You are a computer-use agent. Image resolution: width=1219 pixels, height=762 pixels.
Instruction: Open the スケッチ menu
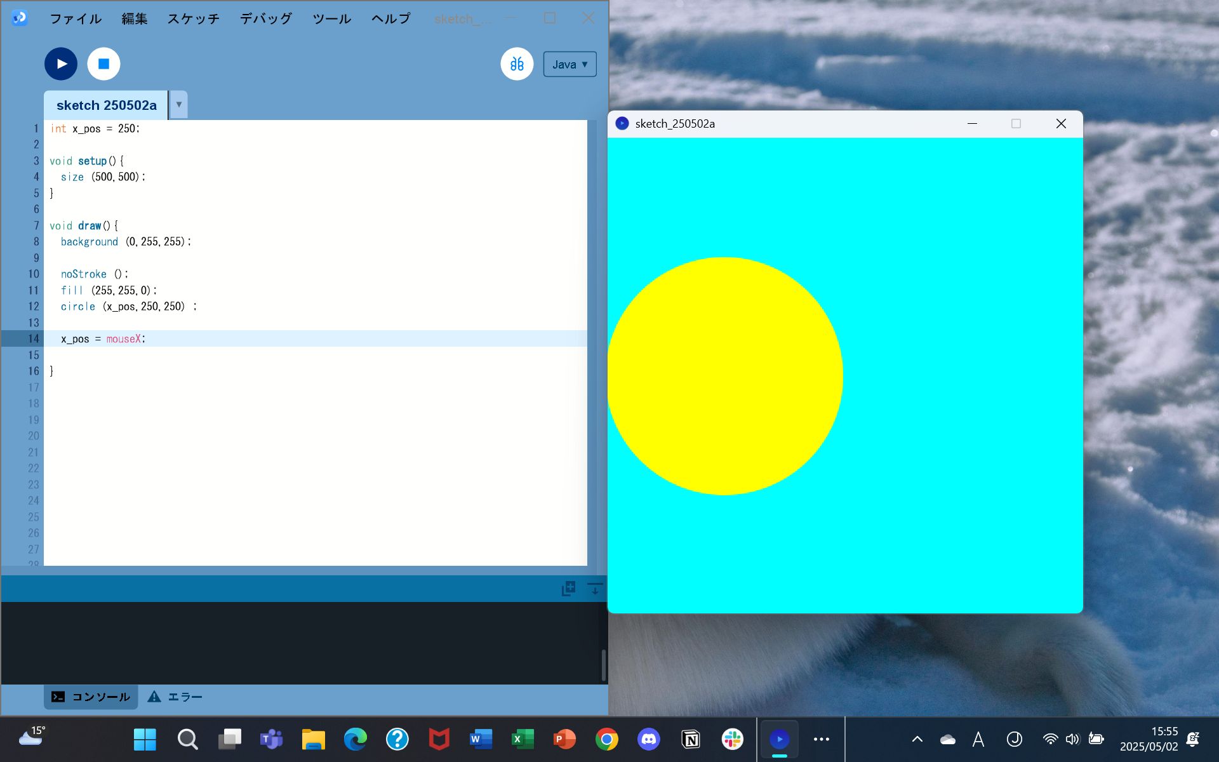tap(194, 18)
